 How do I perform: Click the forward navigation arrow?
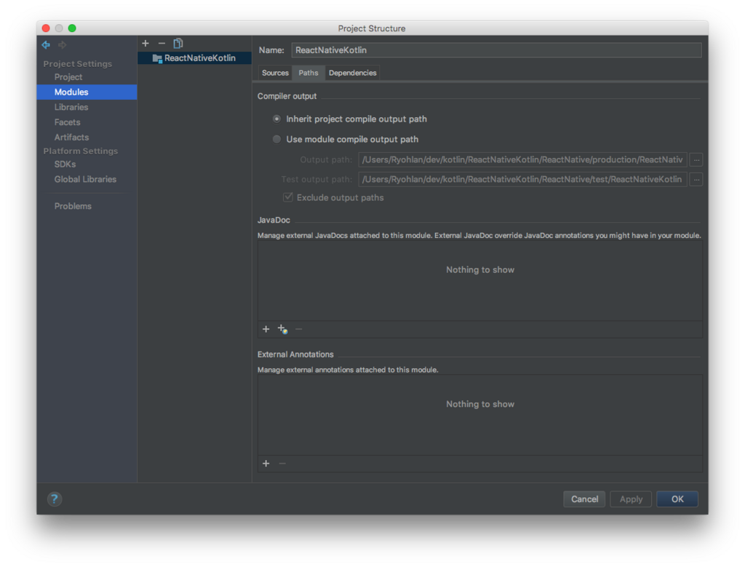63,44
